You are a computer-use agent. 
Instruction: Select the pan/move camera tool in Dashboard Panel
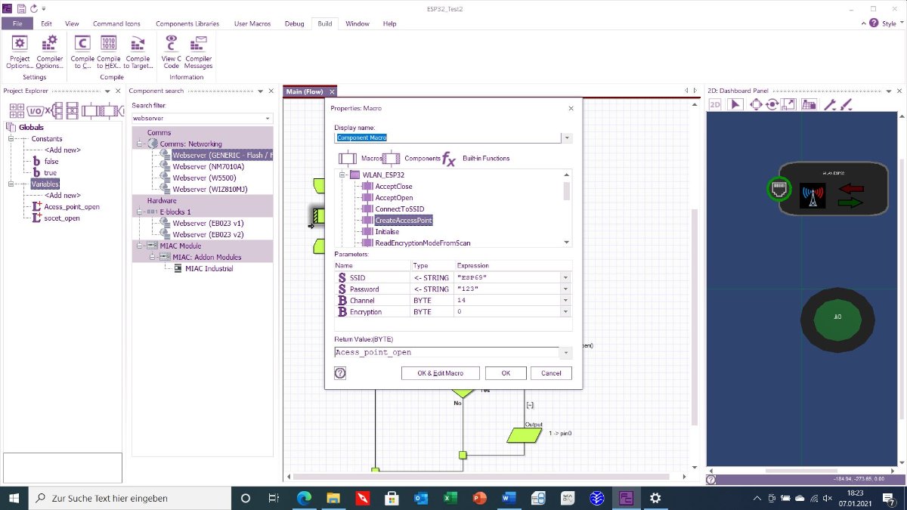755,104
